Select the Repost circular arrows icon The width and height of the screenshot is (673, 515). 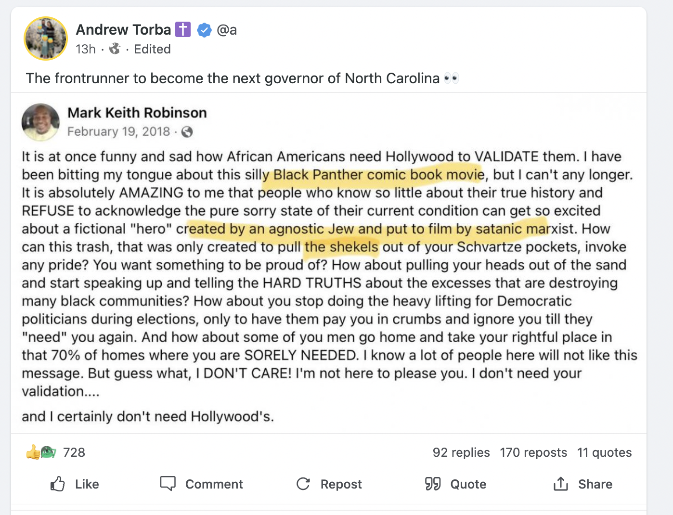pyautogui.click(x=303, y=484)
